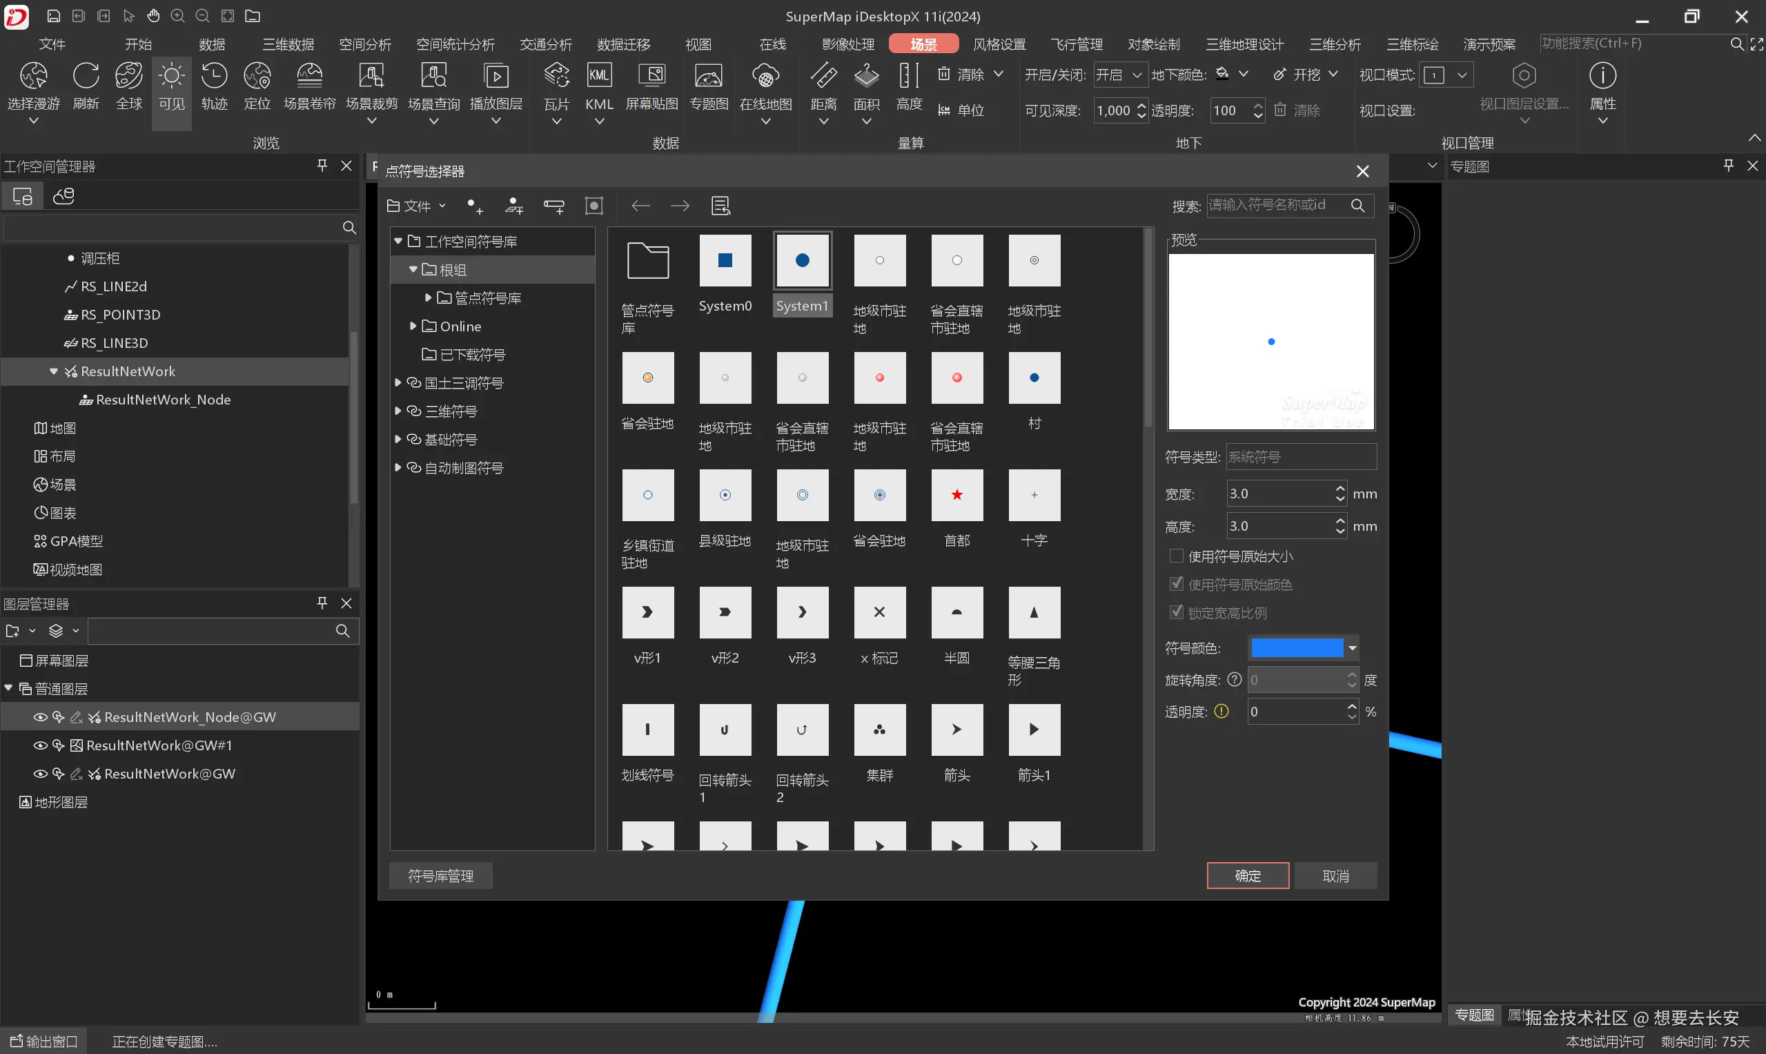Click the 全球 full globe view icon

point(129,76)
